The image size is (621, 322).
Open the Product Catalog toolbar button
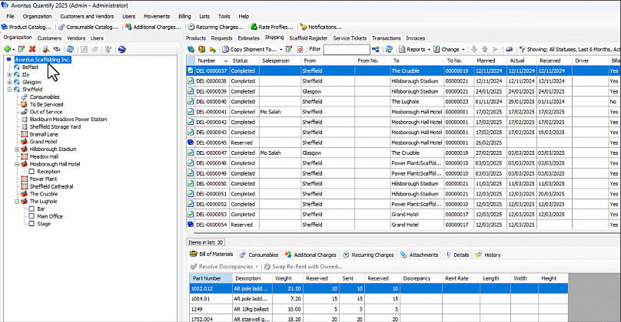pyautogui.click(x=26, y=27)
